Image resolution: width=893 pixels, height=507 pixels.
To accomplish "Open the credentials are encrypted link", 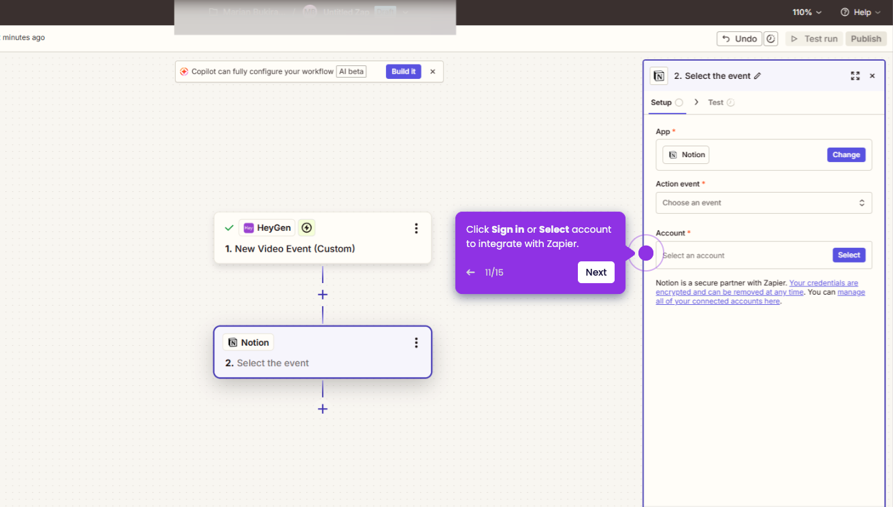I will [x=756, y=287].
